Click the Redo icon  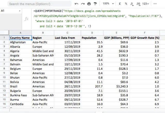point(83,4)
